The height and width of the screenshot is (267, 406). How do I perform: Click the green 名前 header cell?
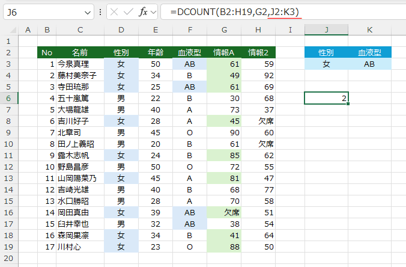pos(80,52)
